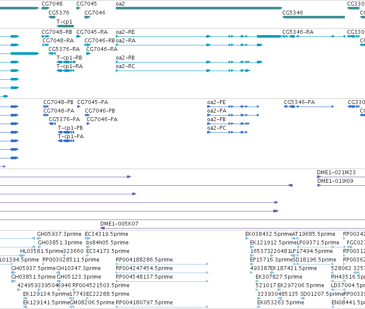Select T-cp1-PA protein label
Viewport: 365px width, 309px height.
(70, 137)
